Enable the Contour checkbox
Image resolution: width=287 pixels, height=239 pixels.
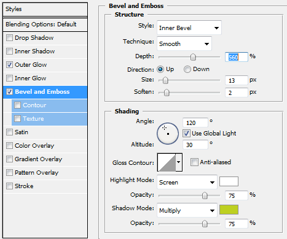(x=17, y=105)
